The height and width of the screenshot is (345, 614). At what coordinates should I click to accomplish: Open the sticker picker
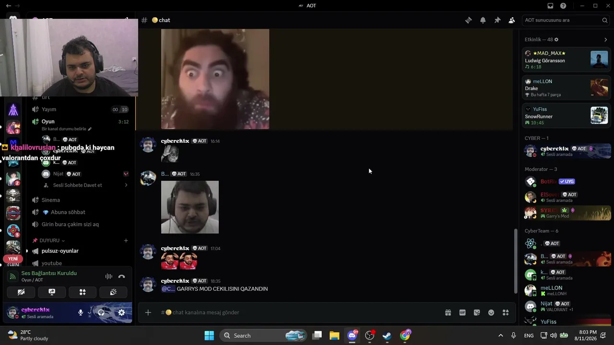tap(477, 312)
